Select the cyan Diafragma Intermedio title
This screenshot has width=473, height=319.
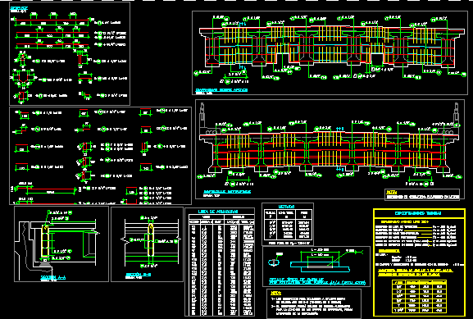point(227,192)
